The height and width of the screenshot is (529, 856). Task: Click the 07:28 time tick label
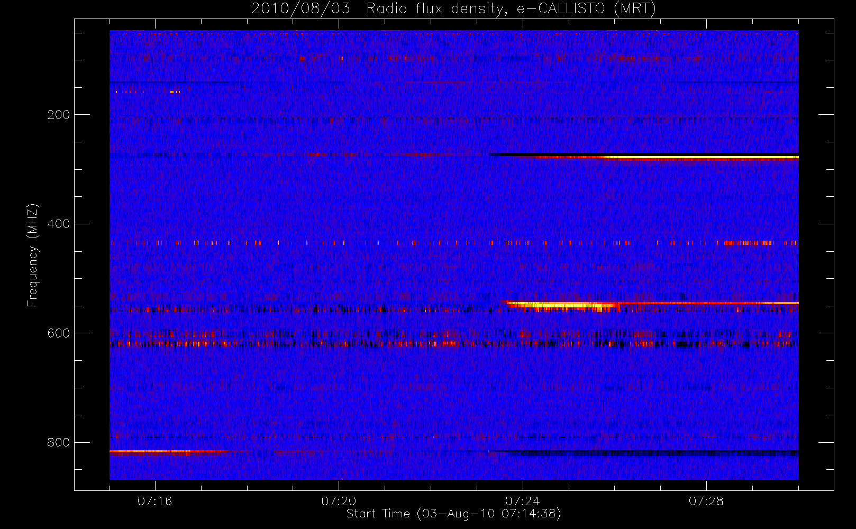706,501
